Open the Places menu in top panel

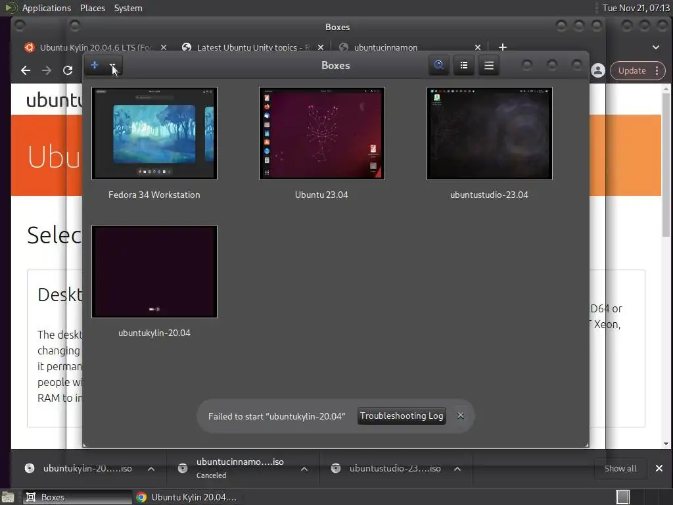click(x=93, y=8)
